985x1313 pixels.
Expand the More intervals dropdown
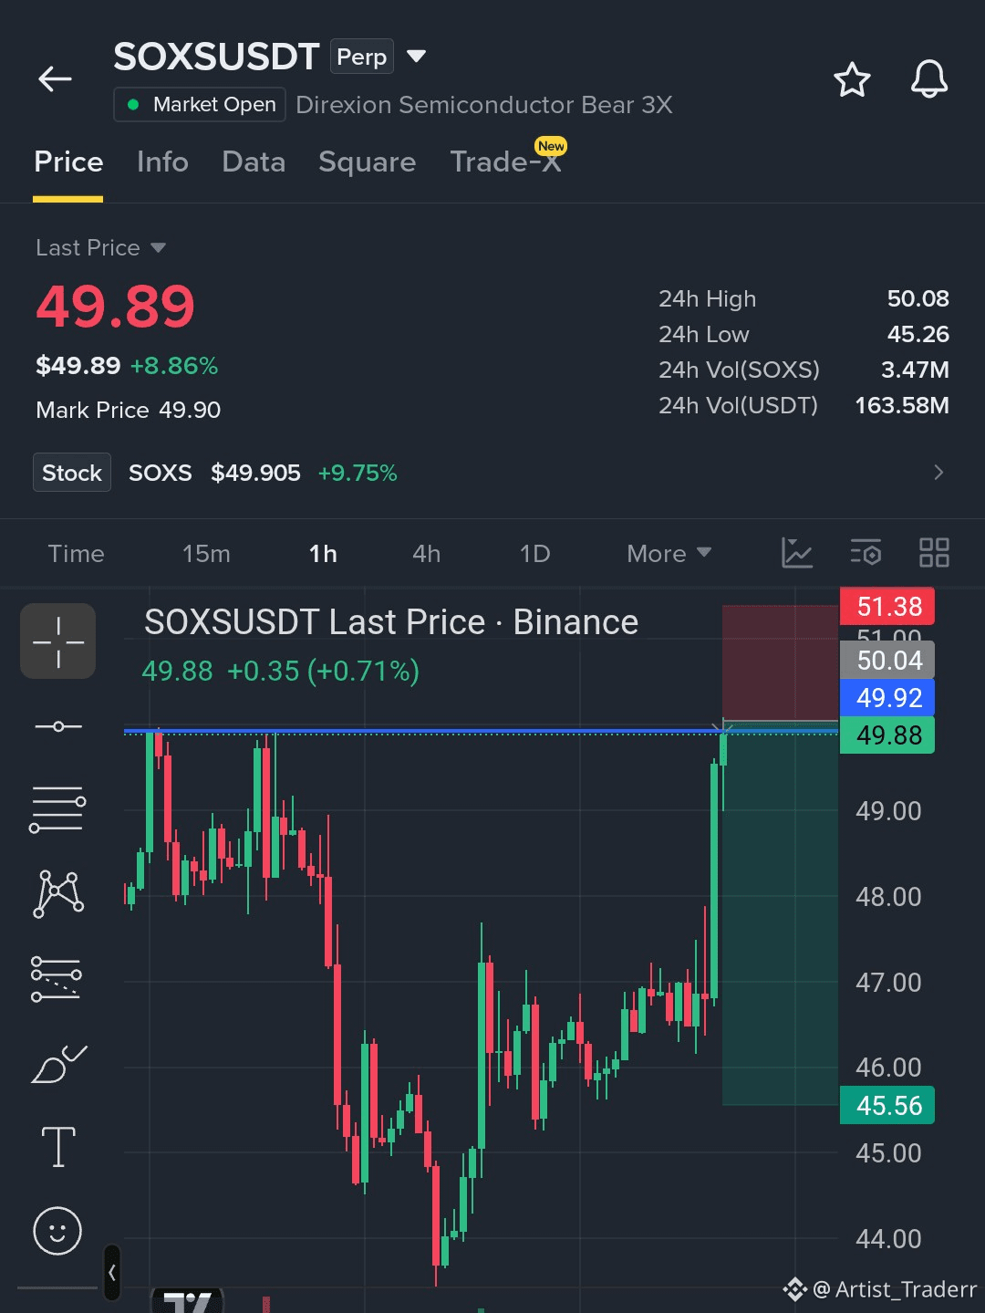point(669,554)
